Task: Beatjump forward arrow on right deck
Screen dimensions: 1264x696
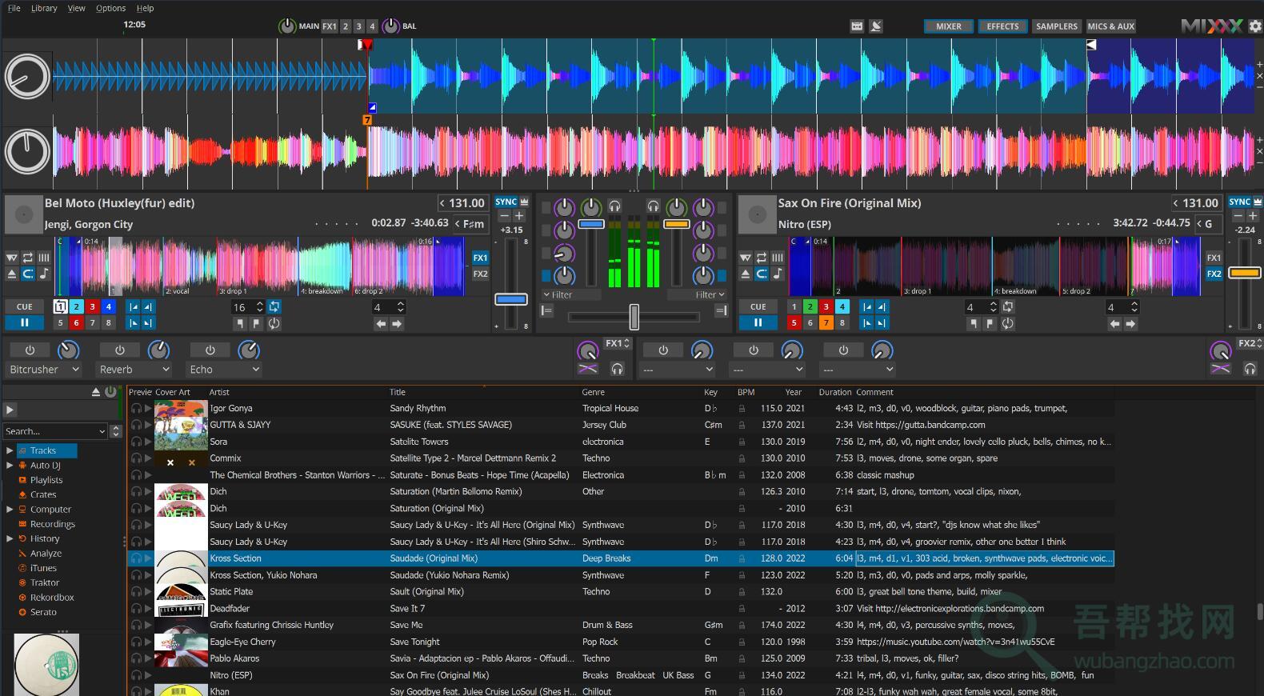Action: coord(1130,324)
